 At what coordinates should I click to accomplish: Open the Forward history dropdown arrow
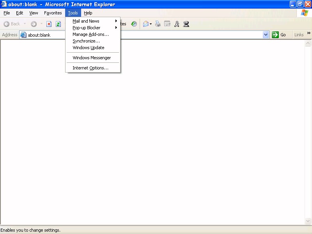[x=41, y=24]
